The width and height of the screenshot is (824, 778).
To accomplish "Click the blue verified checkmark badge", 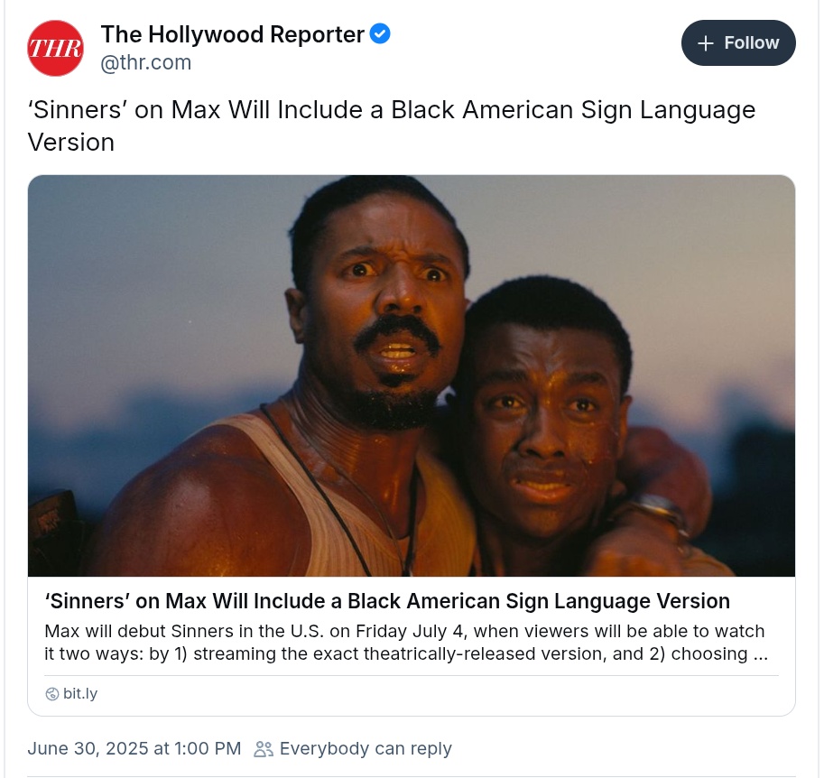I will [379, 33].
